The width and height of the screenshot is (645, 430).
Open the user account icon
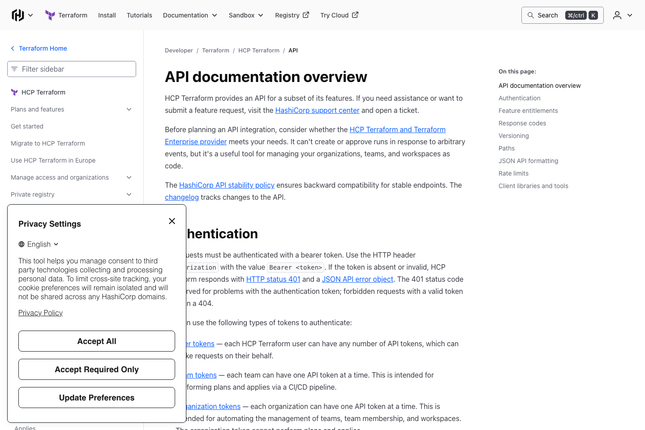(x=617, y=15)
